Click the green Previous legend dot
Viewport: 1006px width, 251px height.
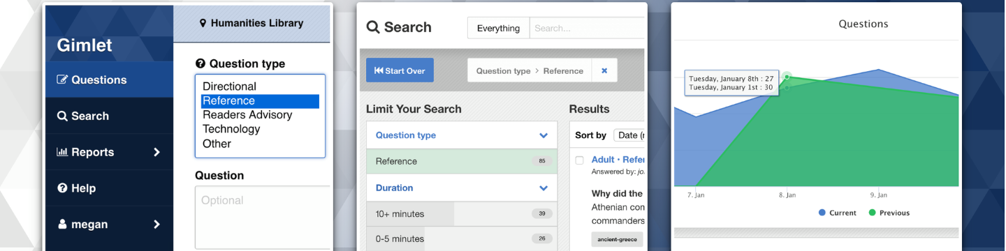tap(873, 213)
